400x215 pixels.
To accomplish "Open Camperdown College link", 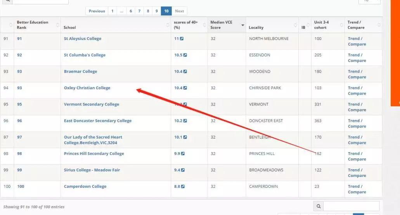I will tap(85, 186).
